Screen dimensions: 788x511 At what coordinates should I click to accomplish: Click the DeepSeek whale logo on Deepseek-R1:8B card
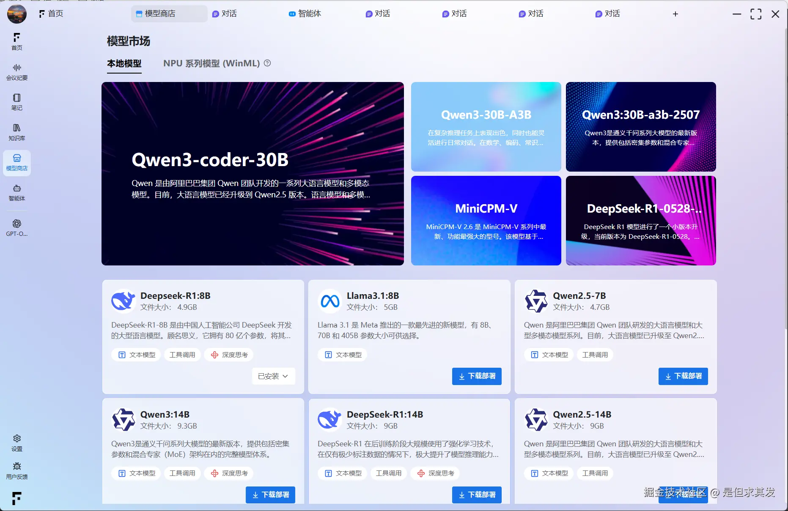[123, 301]
